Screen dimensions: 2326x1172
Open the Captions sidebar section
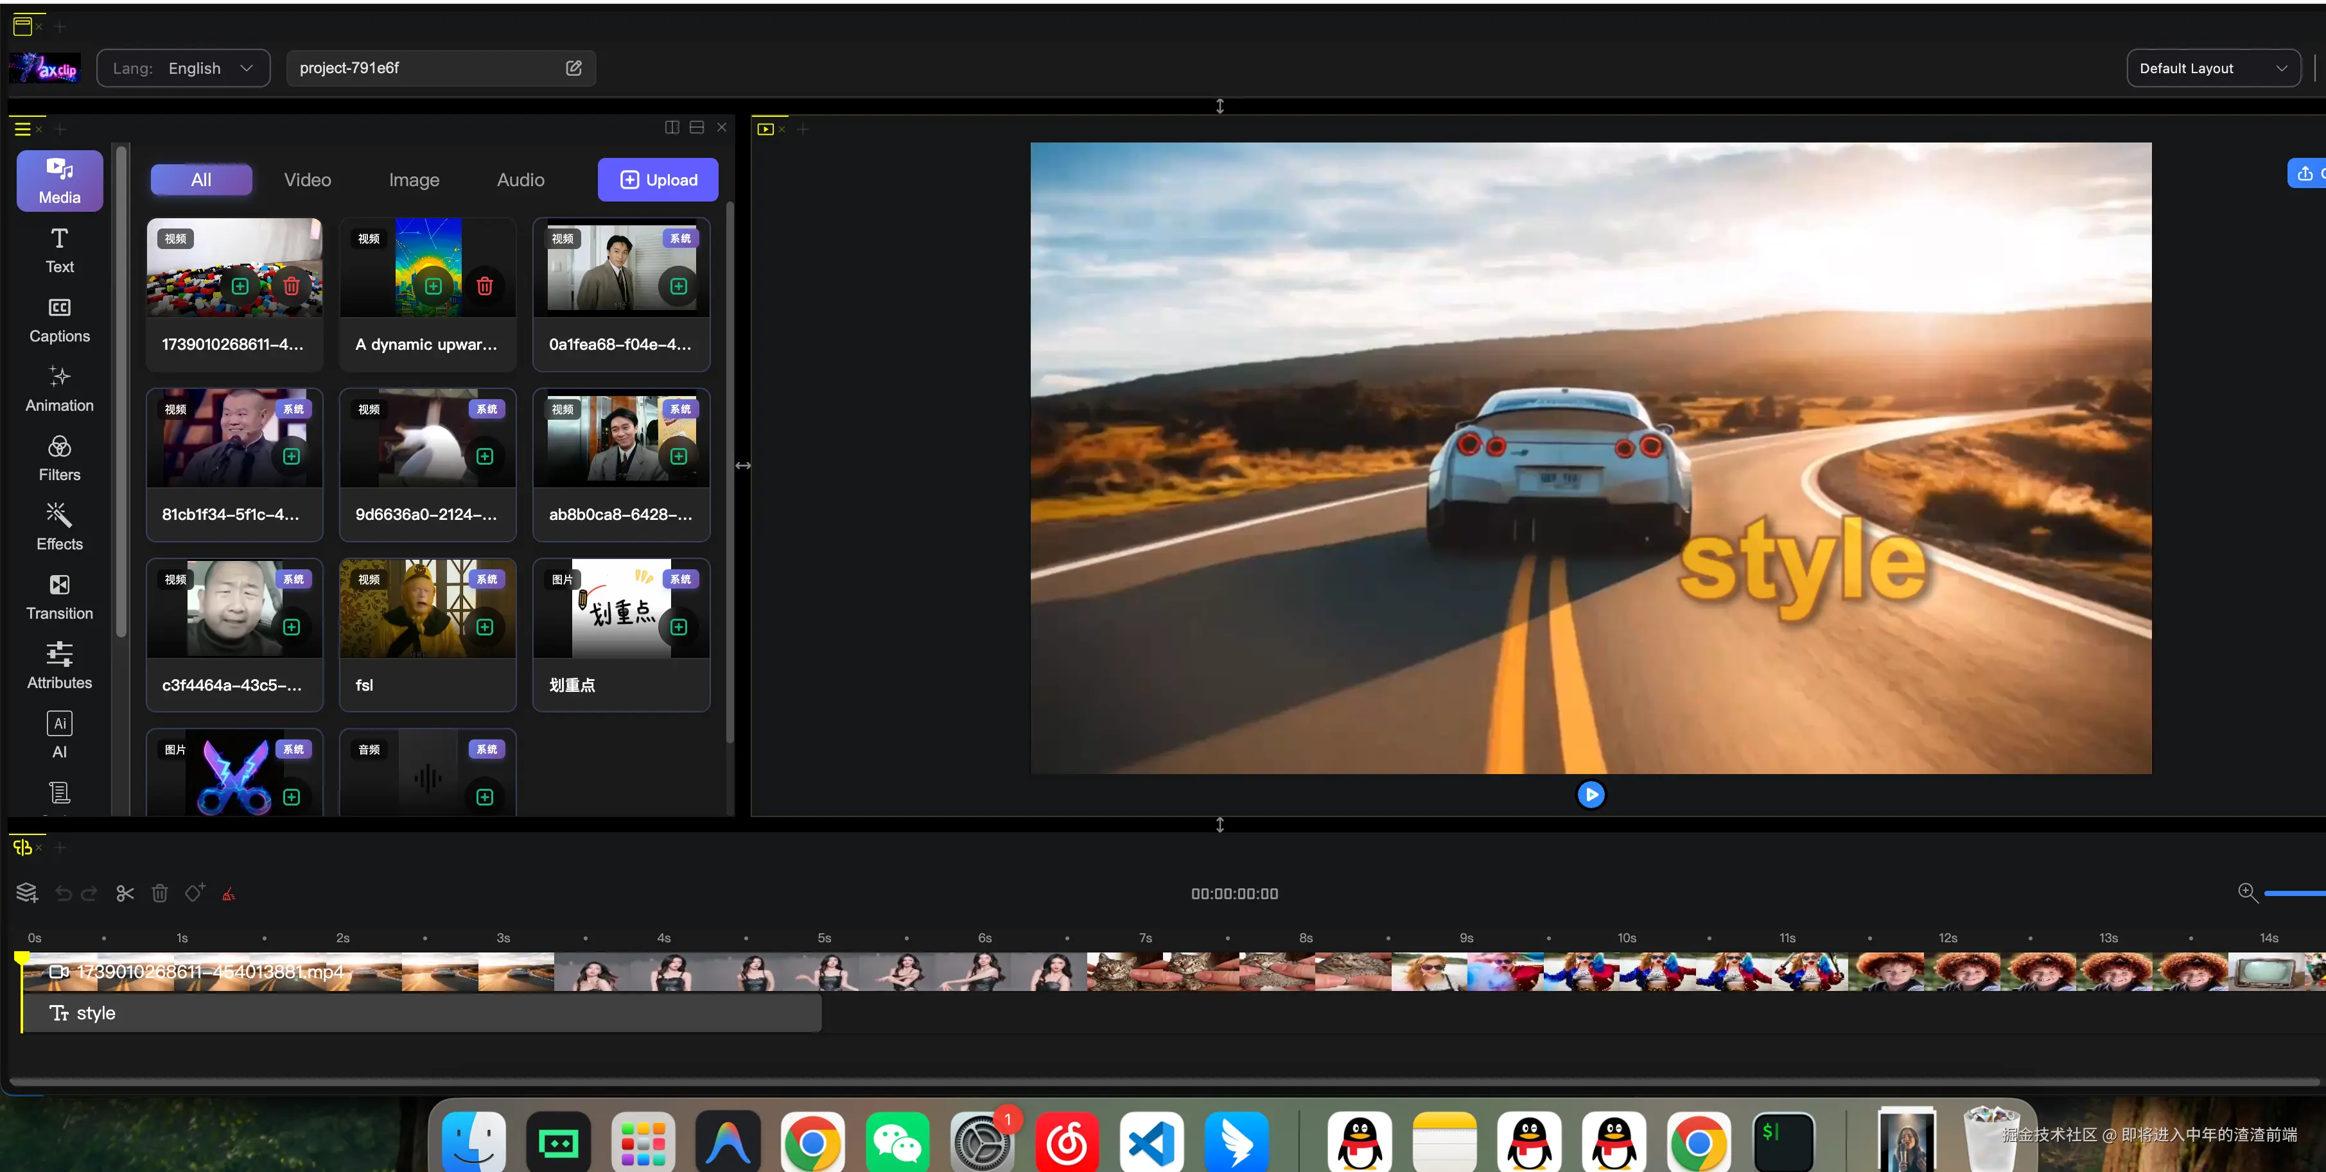60,320
